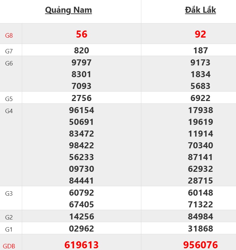
Task: Click the G1 number 02962
Action: click(82, 229)
